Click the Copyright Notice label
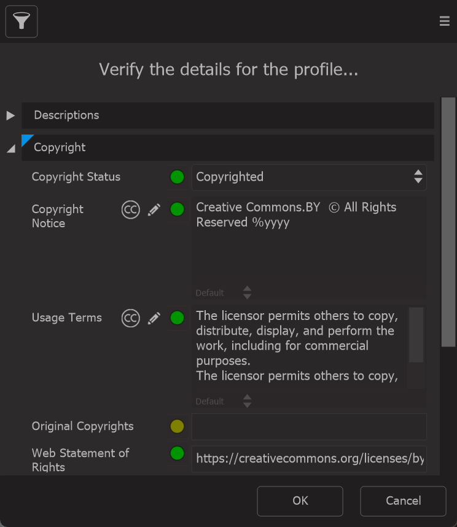 click(58, 216)
